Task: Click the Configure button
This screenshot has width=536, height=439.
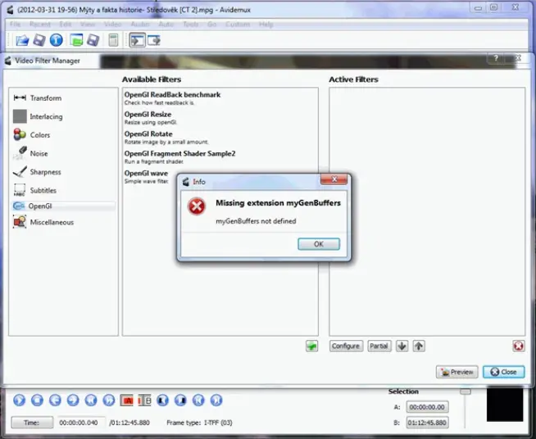Action: 346,346
